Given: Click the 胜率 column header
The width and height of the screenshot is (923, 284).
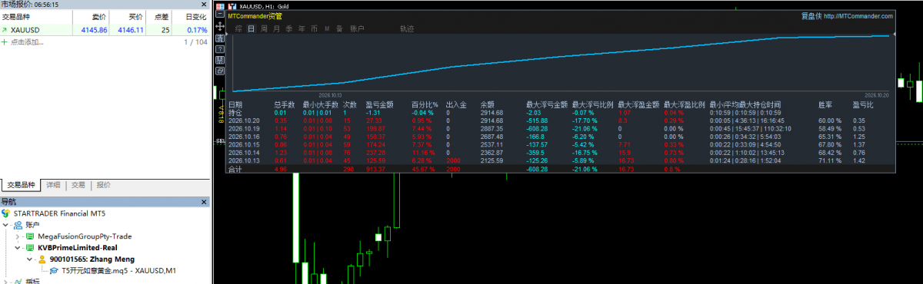Looking at the screenshot, I should pos(825,104).
